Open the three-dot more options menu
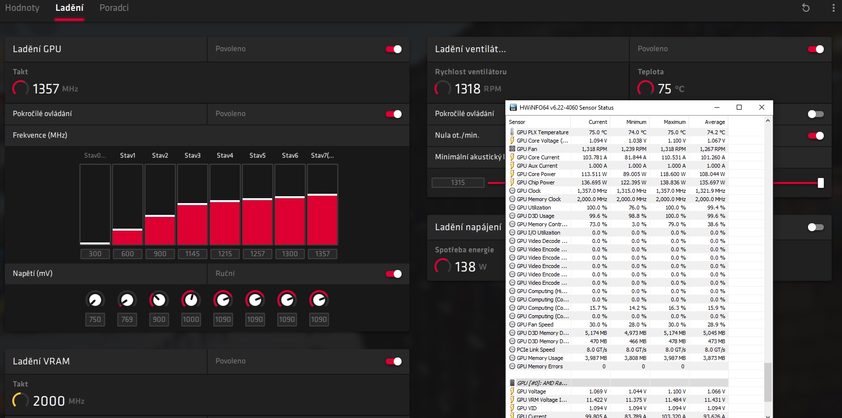Viewport: 842px width, 418px height. pyautogui.click(x=833, y=8)
